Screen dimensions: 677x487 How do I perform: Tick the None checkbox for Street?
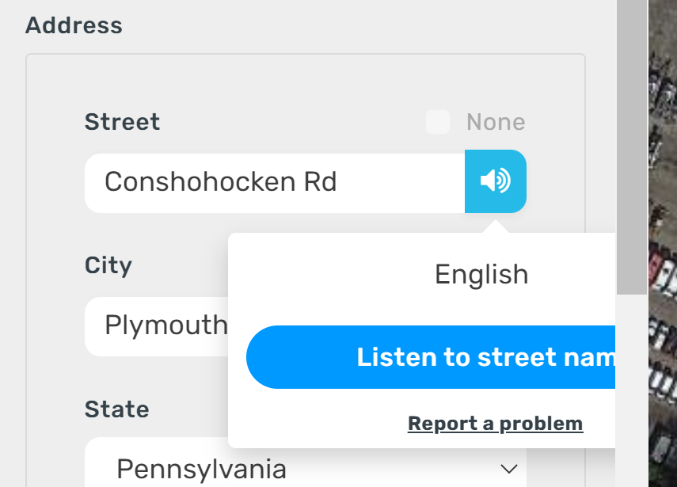click(437, 122)
